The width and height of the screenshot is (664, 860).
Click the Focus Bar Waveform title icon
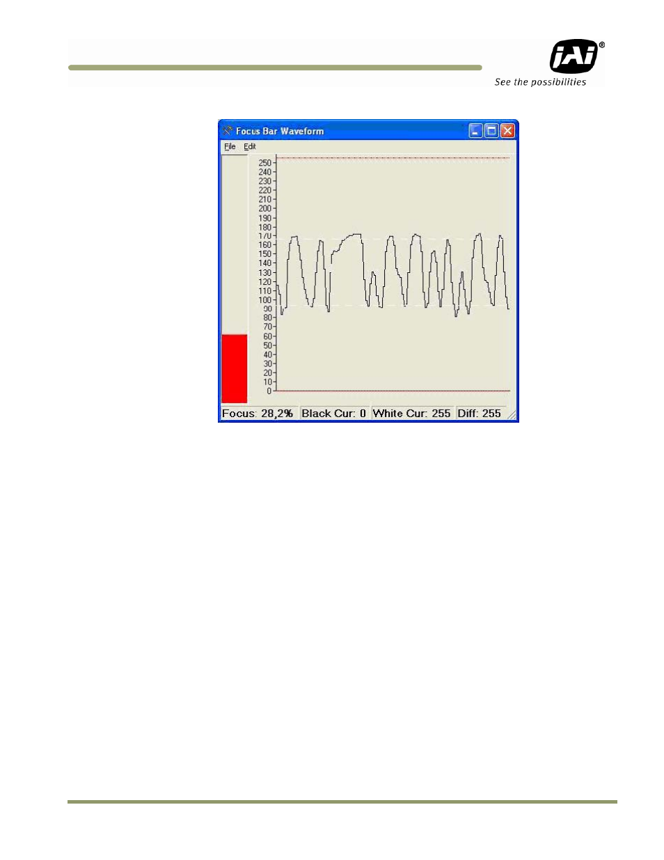pyautogui.click(x=228, y=131)
